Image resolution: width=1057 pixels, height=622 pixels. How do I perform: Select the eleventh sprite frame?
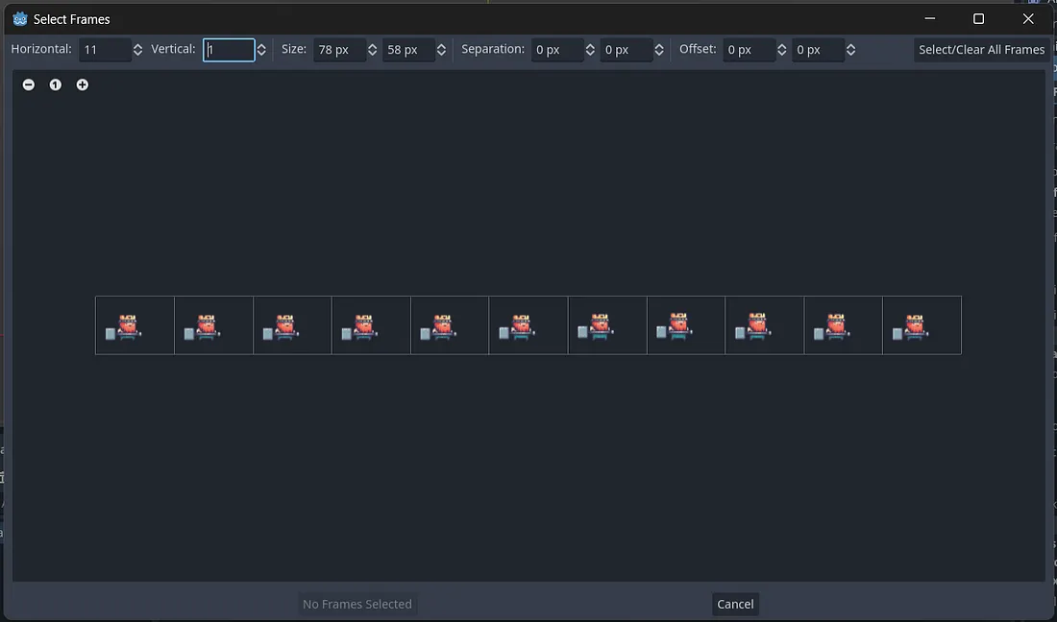(922, 325)
